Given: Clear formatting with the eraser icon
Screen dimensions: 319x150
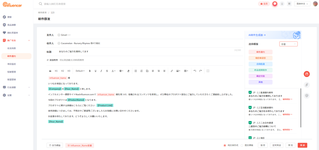Looking at the screenshot, I should click(128, 71).
